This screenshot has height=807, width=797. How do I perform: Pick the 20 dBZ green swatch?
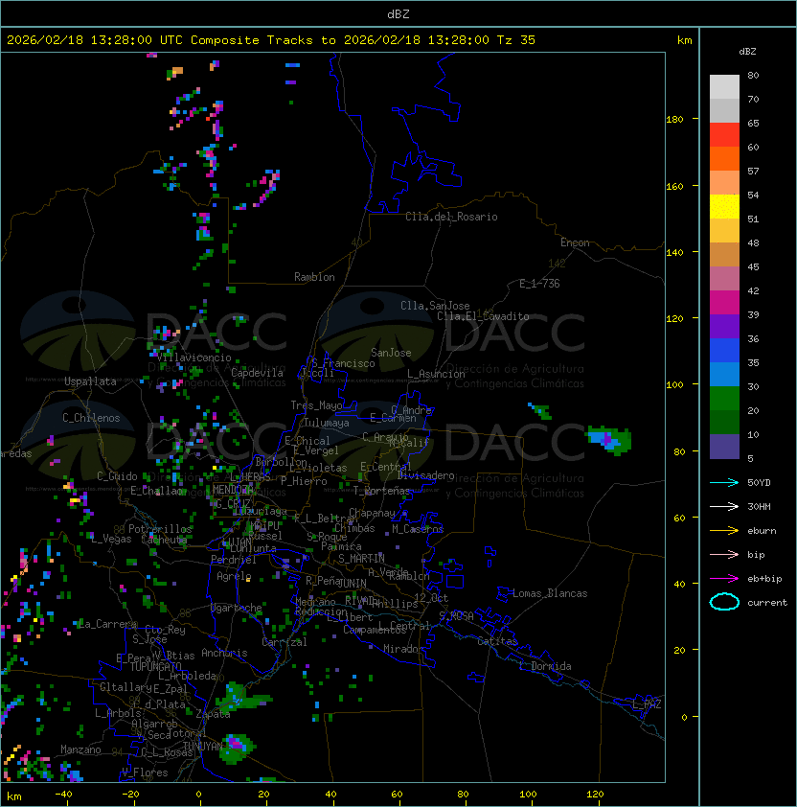coord(724,422)
